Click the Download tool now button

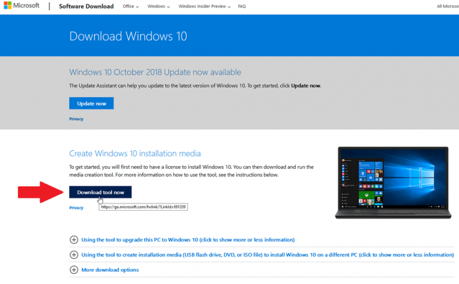point(100,192)
